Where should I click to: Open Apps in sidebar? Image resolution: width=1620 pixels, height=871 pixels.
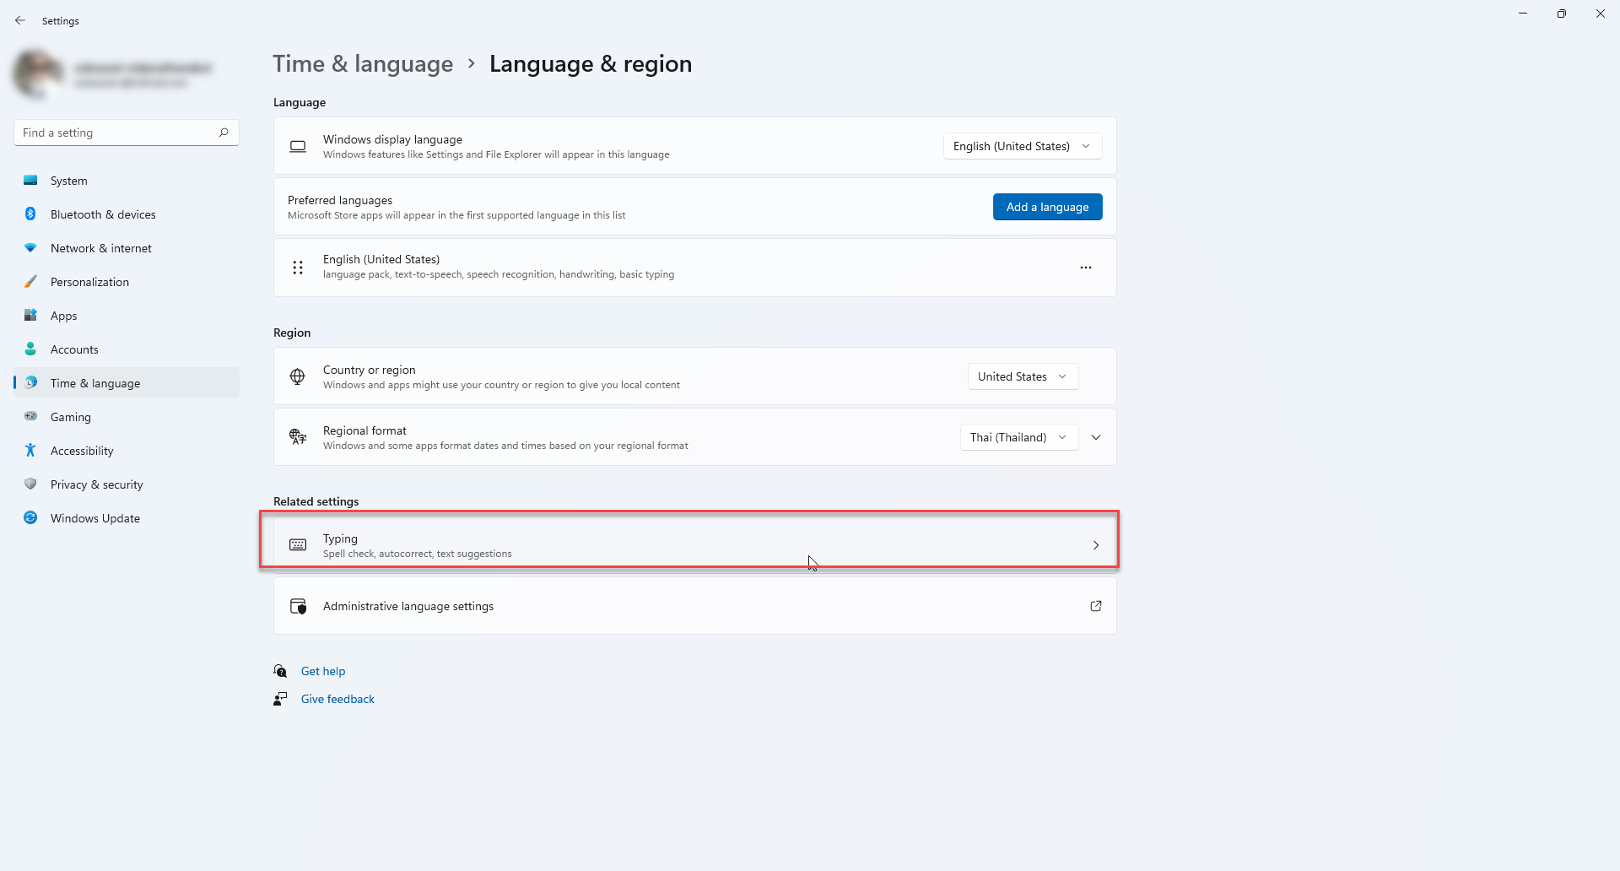click(x=127, y=316)
